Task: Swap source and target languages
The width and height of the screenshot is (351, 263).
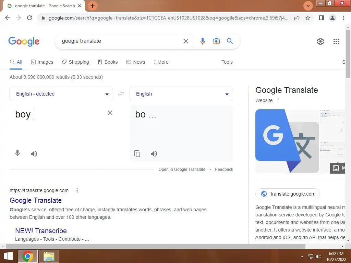Action: tap(121, 94)
